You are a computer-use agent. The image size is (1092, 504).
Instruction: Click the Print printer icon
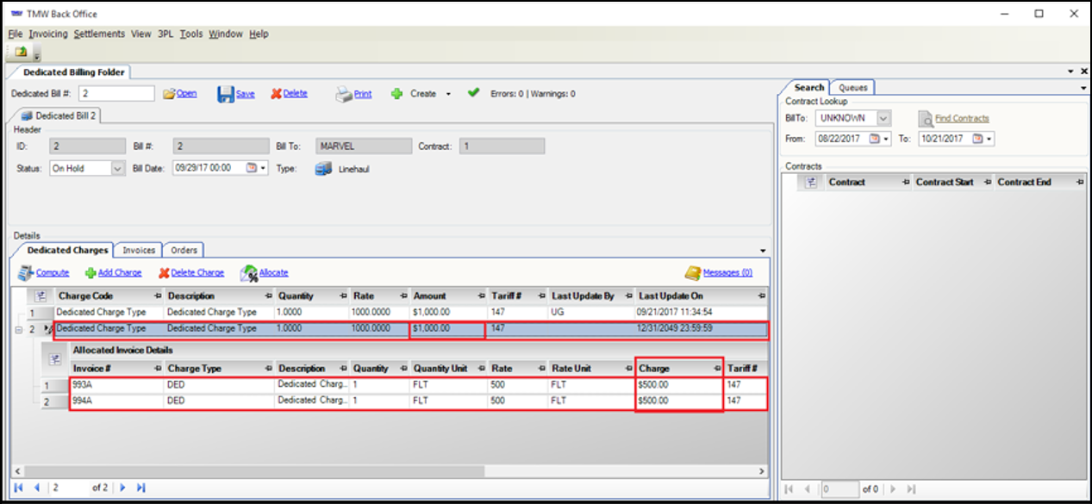[343, 94]
